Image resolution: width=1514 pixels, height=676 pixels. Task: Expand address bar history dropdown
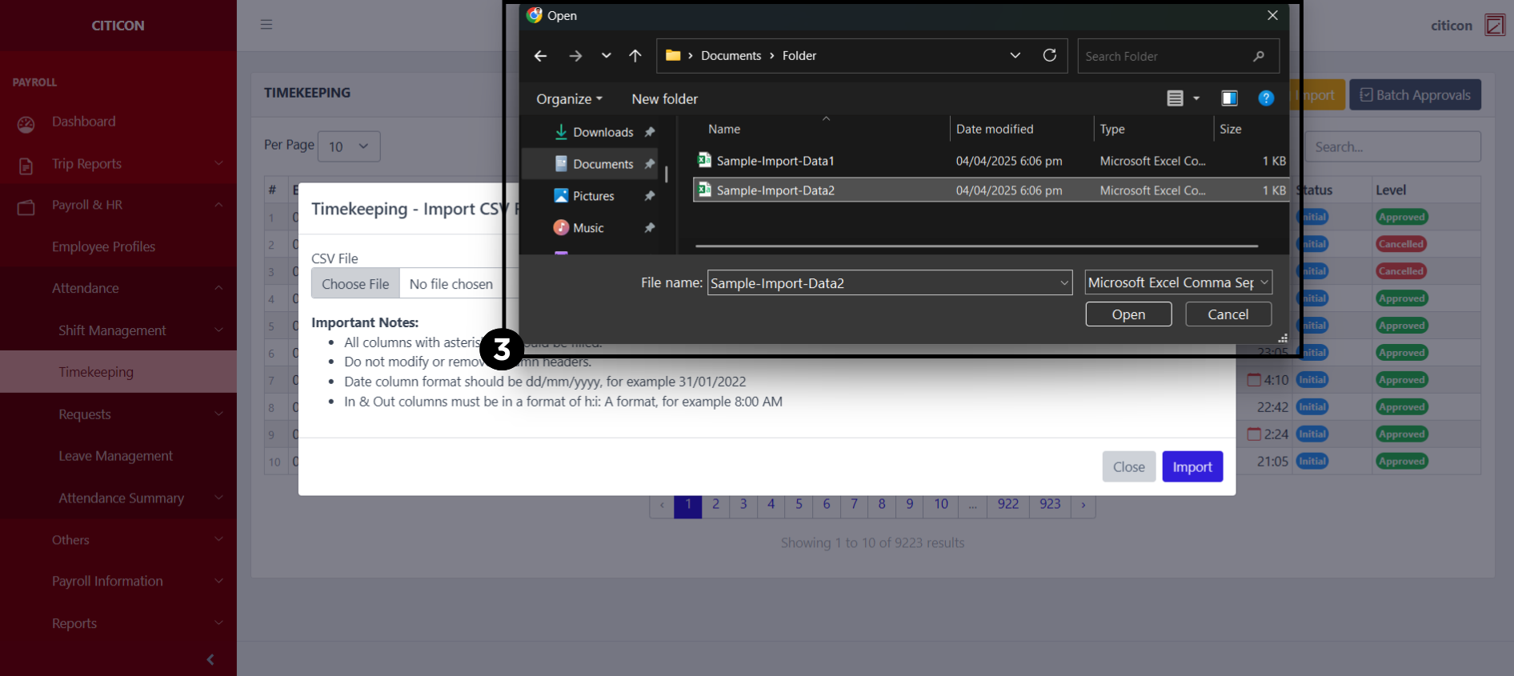pyautogui.click(x=1015, y=55)
